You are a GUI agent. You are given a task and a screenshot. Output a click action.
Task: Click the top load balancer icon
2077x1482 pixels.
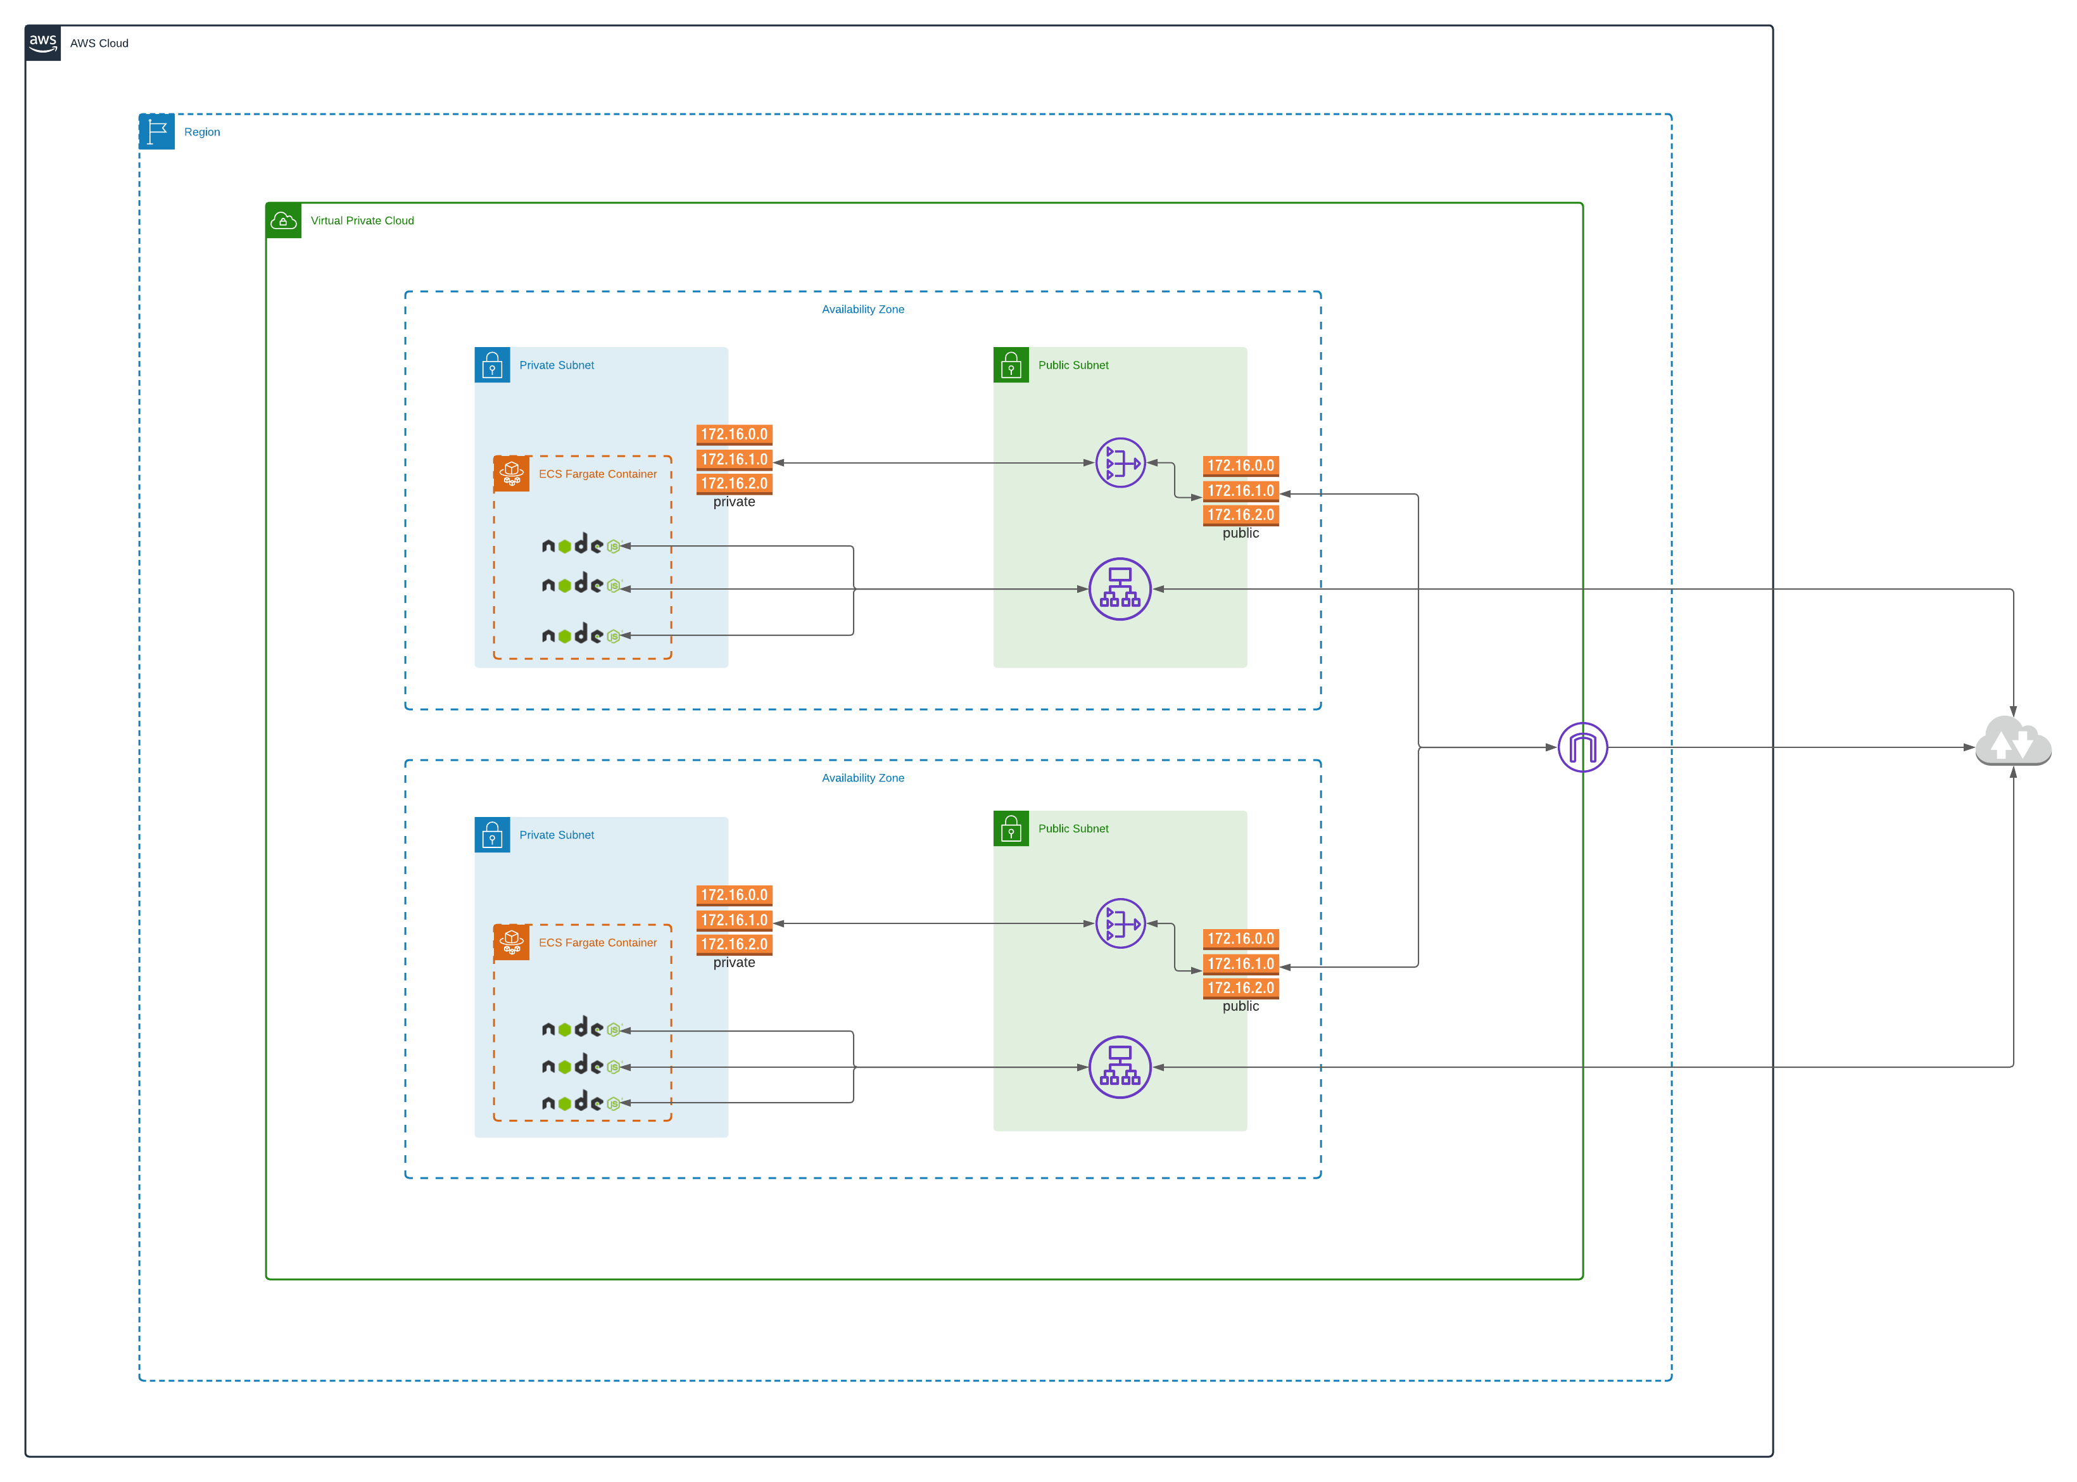pyautogui.click(x=1119, y=588)
